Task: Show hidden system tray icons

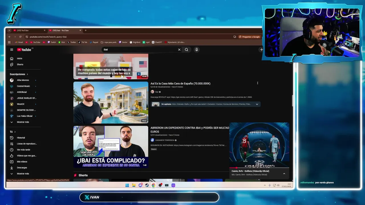Action: (x=265, y=185)
